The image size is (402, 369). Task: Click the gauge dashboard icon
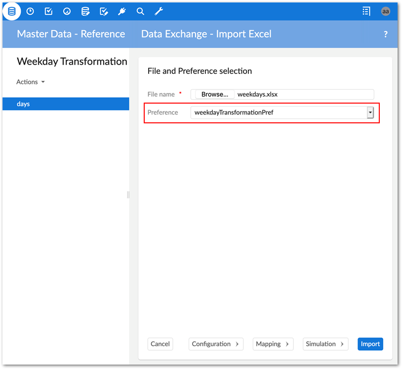[67, 11]
